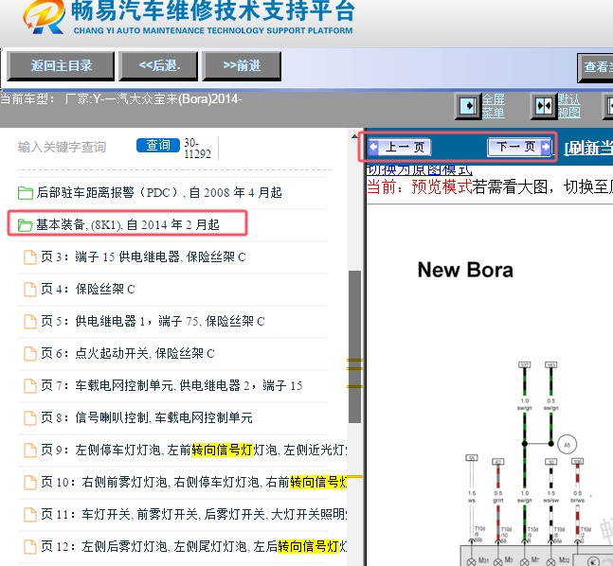The image size is (613, 566).
Task: Go back with the <<后退 button
Action: coord(158,66)
